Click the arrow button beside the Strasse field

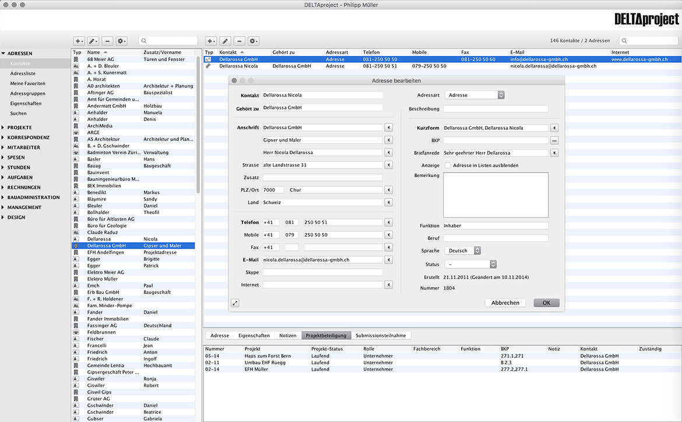click(389, 165)
